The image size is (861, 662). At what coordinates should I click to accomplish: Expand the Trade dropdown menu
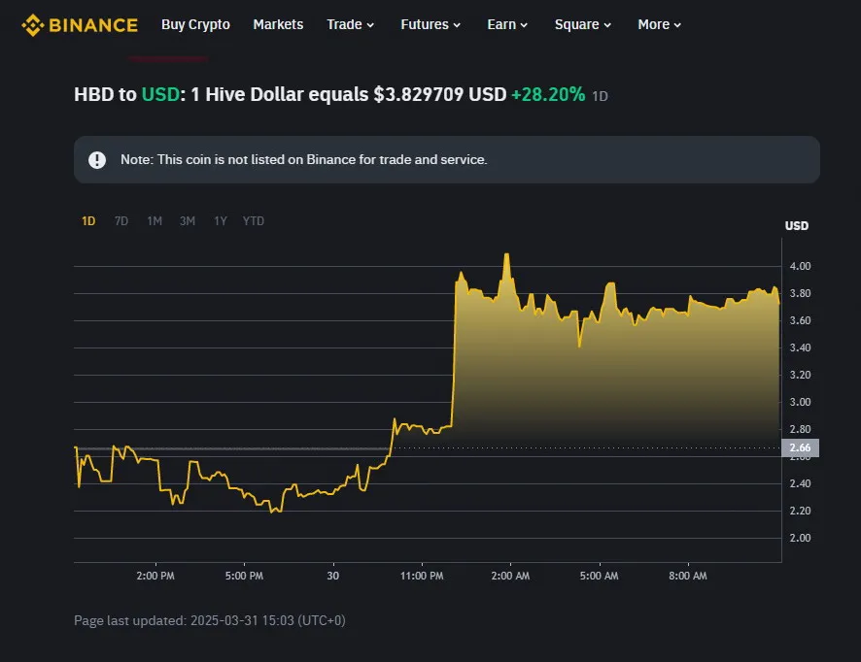[x=351, y=24]
